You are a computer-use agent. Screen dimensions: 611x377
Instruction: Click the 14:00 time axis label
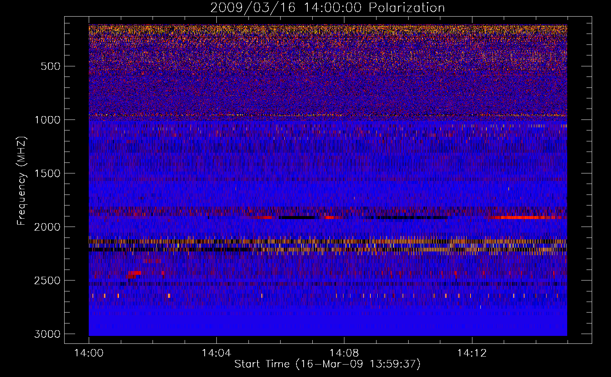89,353
